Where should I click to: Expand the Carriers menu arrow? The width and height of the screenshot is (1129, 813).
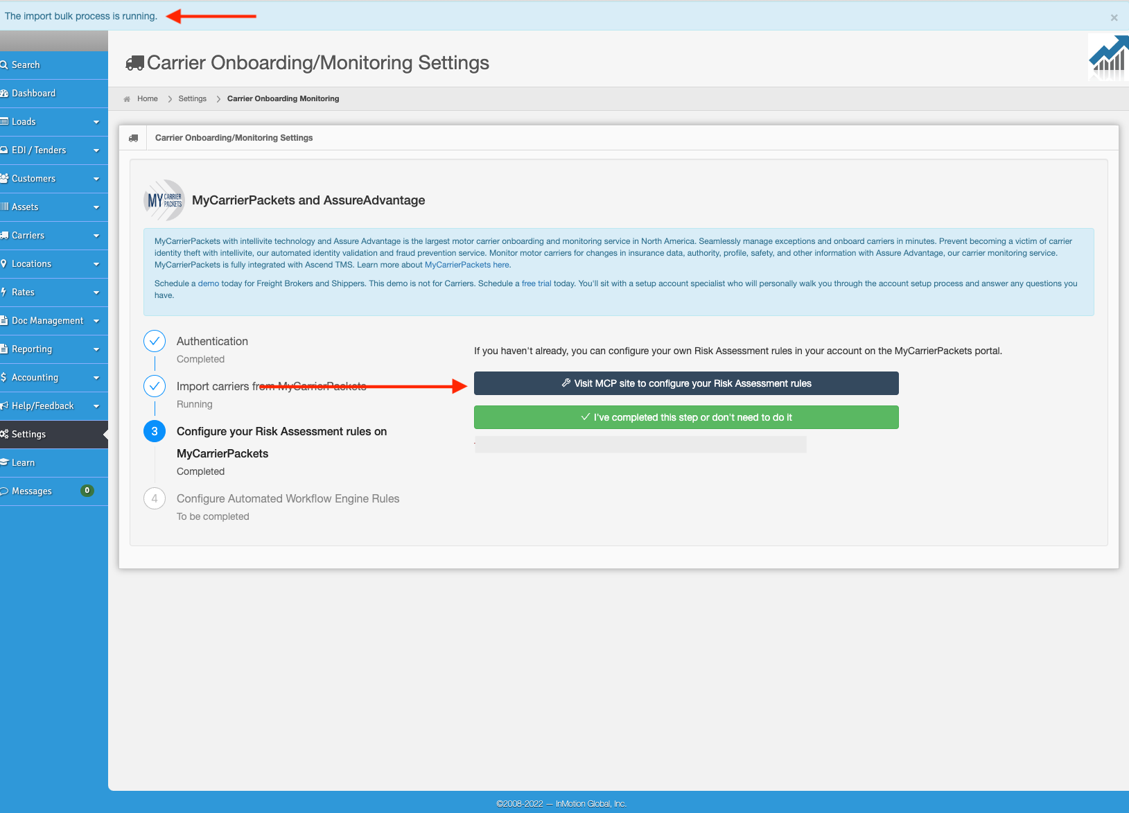click(96, 236)
